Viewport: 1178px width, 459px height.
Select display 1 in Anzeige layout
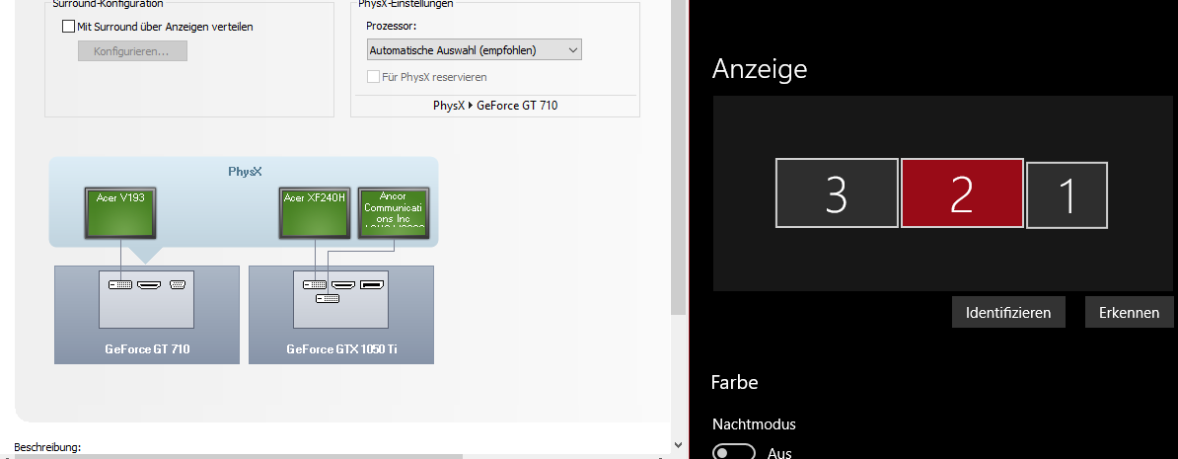[1067, 195]
